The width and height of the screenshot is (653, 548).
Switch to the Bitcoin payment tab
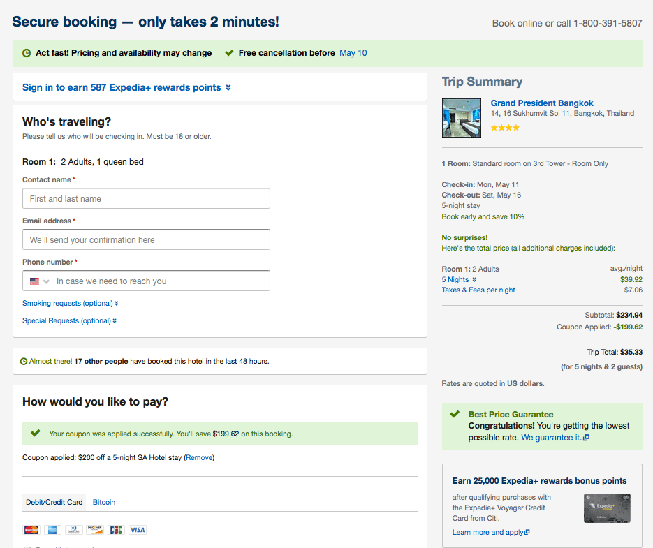[103, 502]
